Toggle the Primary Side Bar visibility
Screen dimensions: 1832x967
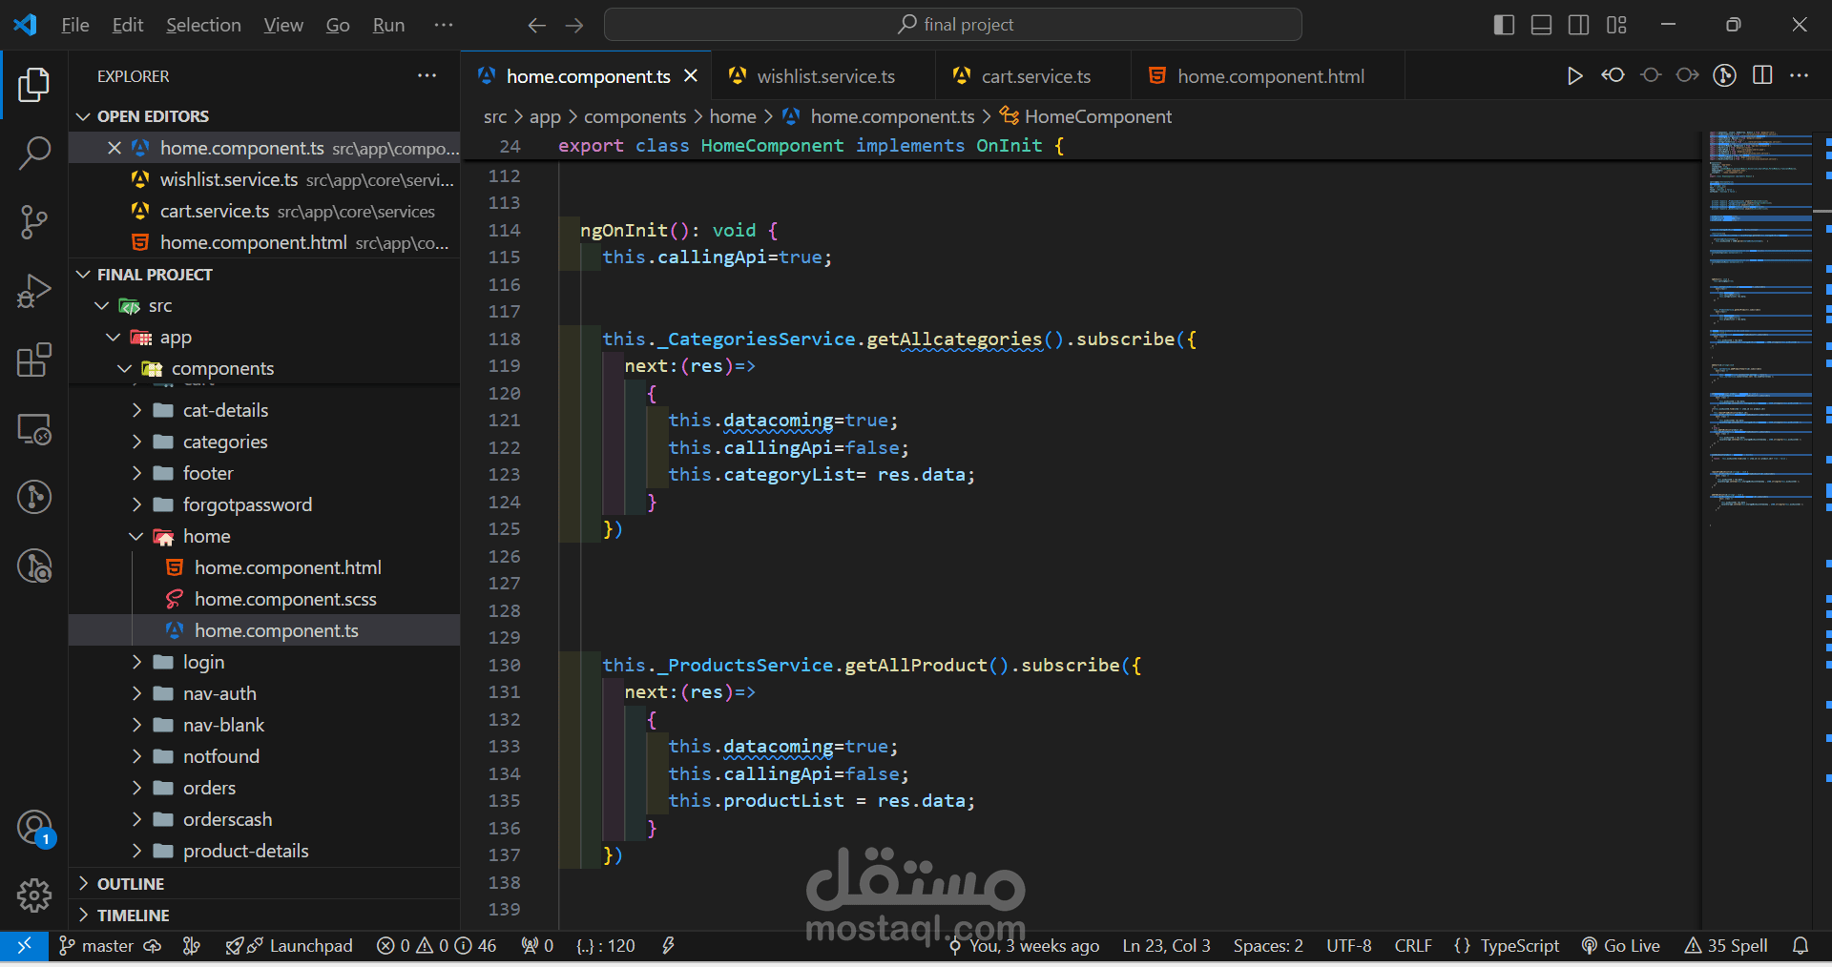click(1504, 25)
